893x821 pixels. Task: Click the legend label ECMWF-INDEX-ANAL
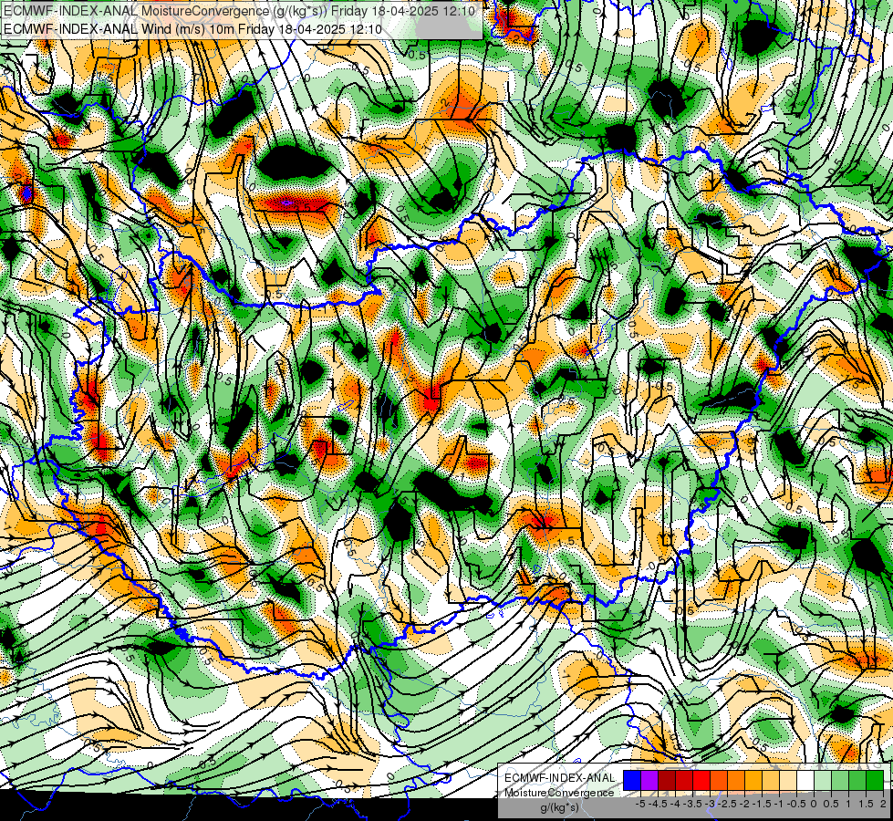tap(559, 778)
